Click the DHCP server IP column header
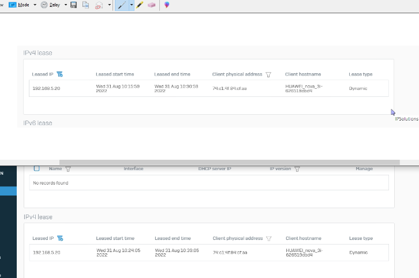 (215, 169)
